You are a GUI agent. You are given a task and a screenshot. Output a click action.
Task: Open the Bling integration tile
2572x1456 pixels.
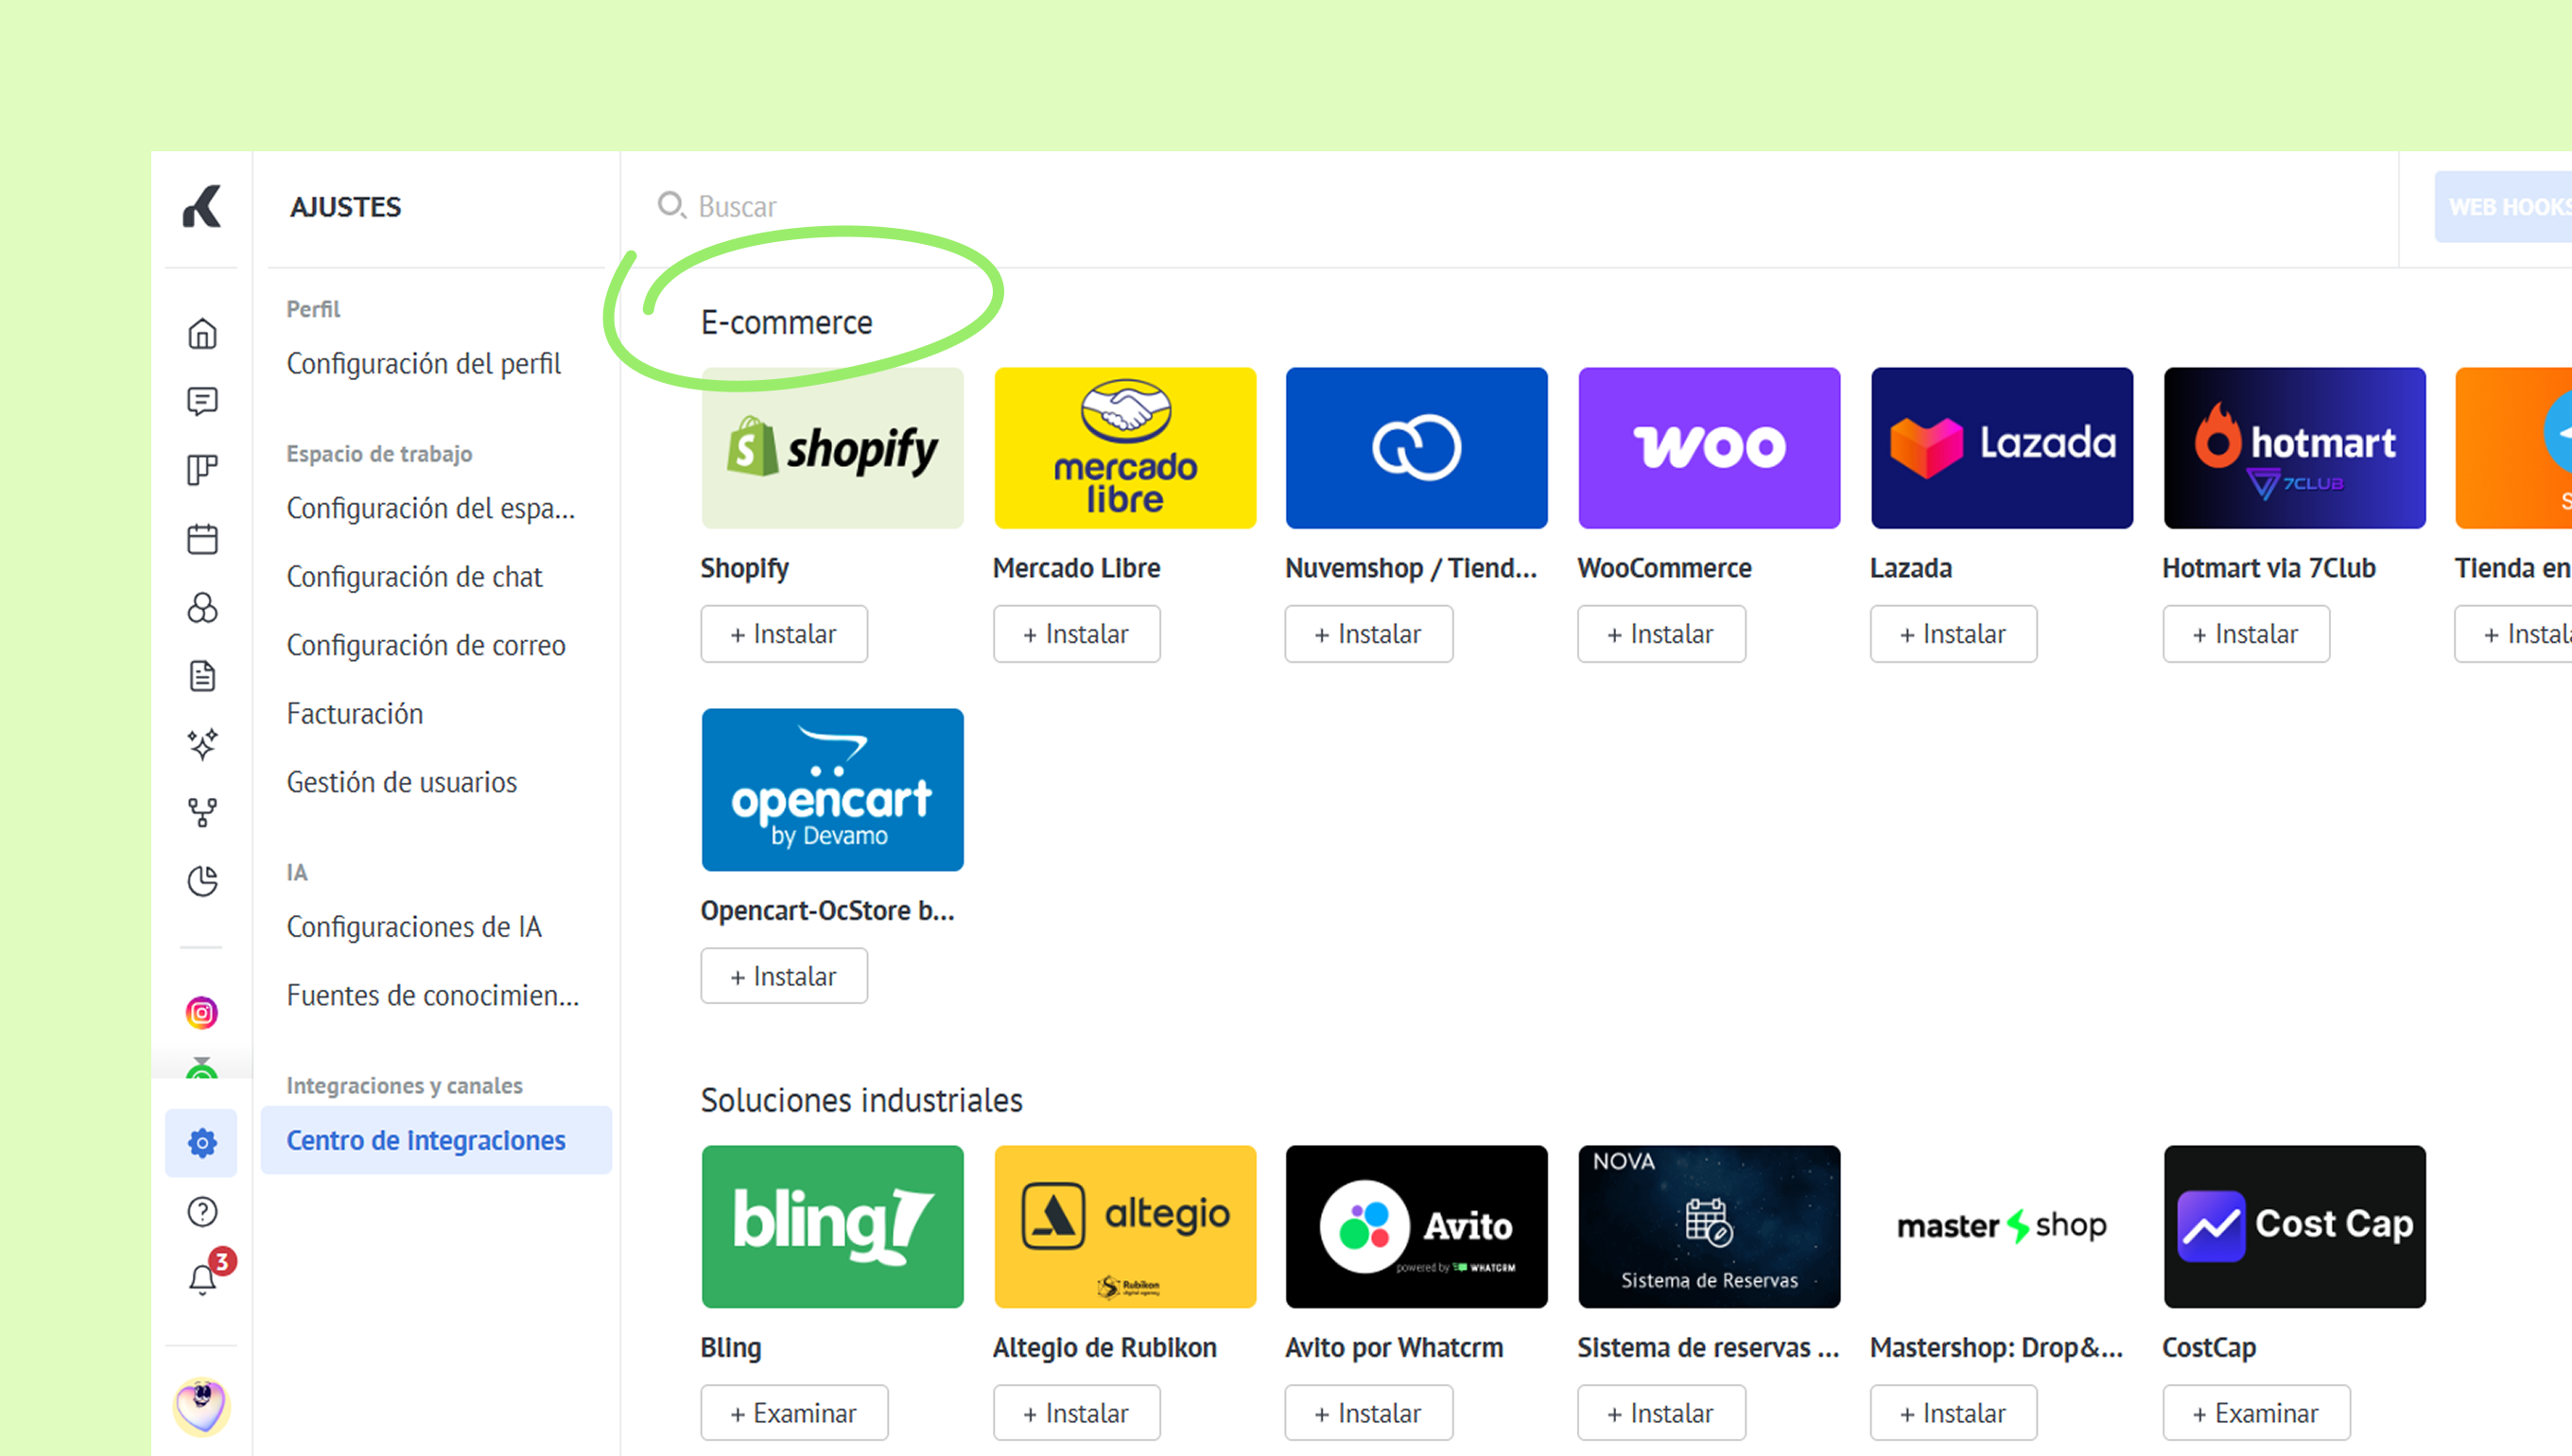(832, 1227)
